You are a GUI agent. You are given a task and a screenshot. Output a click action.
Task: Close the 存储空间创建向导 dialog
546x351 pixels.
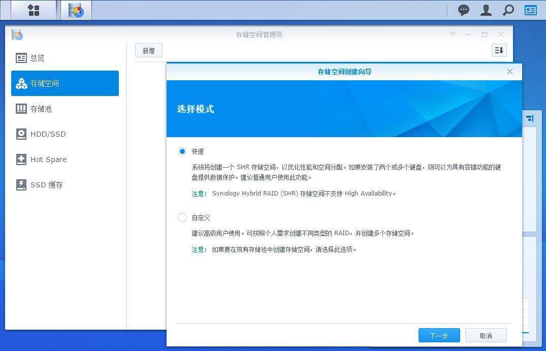510,72
